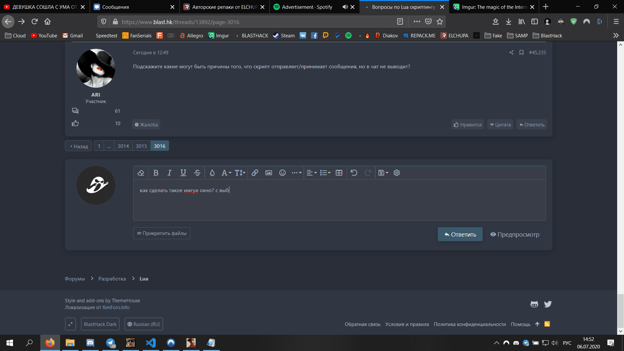
Task: Open the insert image tool in editor
Action: click(x=268, y=173)
